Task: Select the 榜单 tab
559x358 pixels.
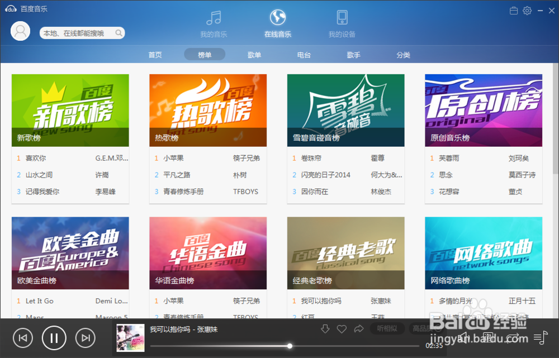Action: tap(205, 55)
